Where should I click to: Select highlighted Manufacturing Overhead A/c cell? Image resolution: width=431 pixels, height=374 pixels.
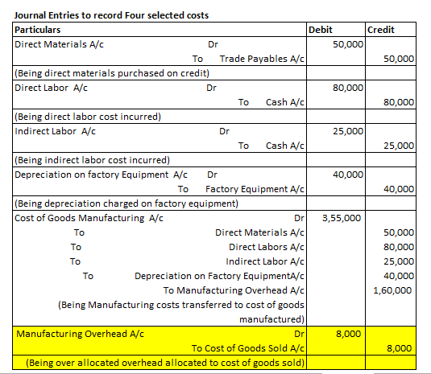(x=80, y=334)
